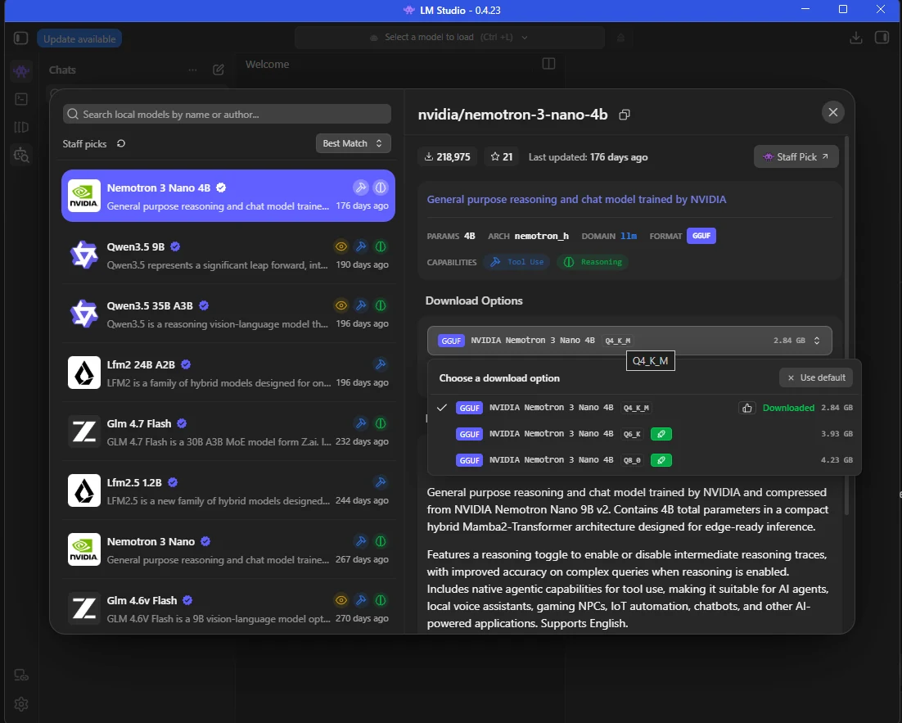The height and width of the screenshot is (723, 902).
Task: Select the Glm 4.6v Flash model entry
Action: pyautogui.click(x=228, y=608)
